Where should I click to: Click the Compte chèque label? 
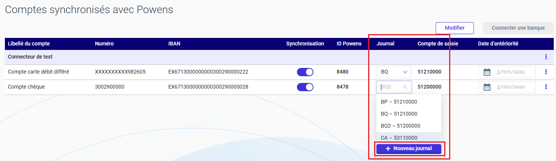pyautogui.click(x=26, y=87)
